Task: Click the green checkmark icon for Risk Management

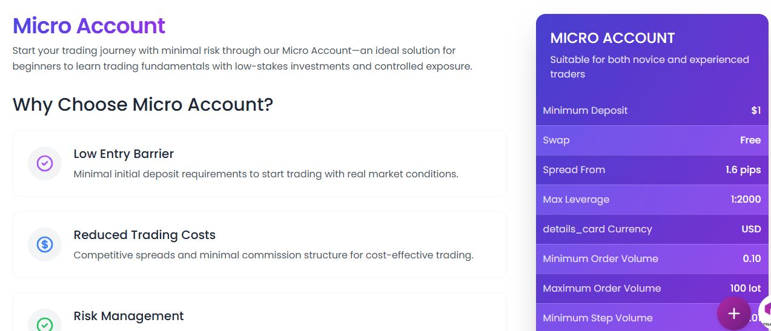Action: tap(45, 324)
